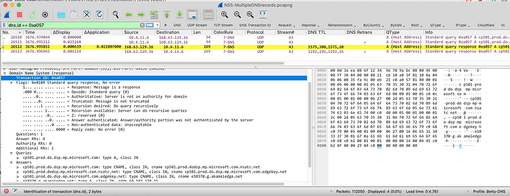Open the QType filter dropdown

tap(437, 25)
